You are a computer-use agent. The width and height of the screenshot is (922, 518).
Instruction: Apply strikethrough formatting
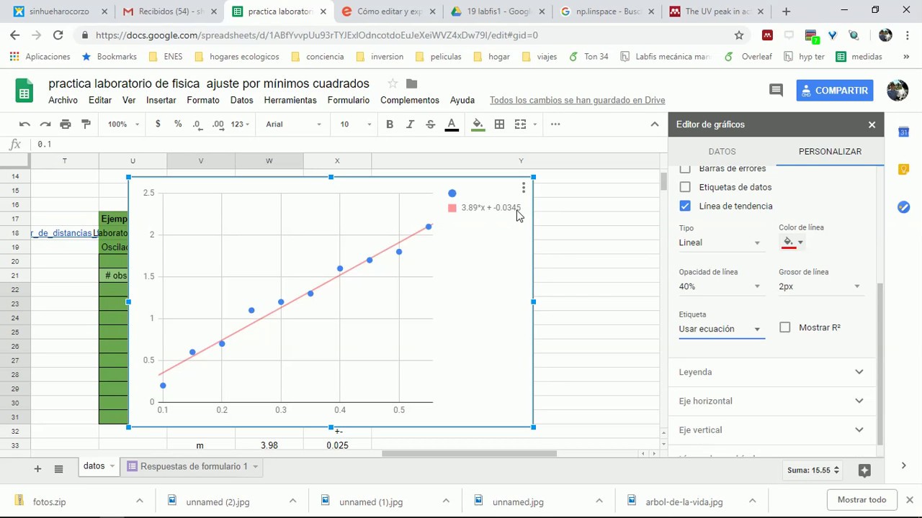(431, 124)
